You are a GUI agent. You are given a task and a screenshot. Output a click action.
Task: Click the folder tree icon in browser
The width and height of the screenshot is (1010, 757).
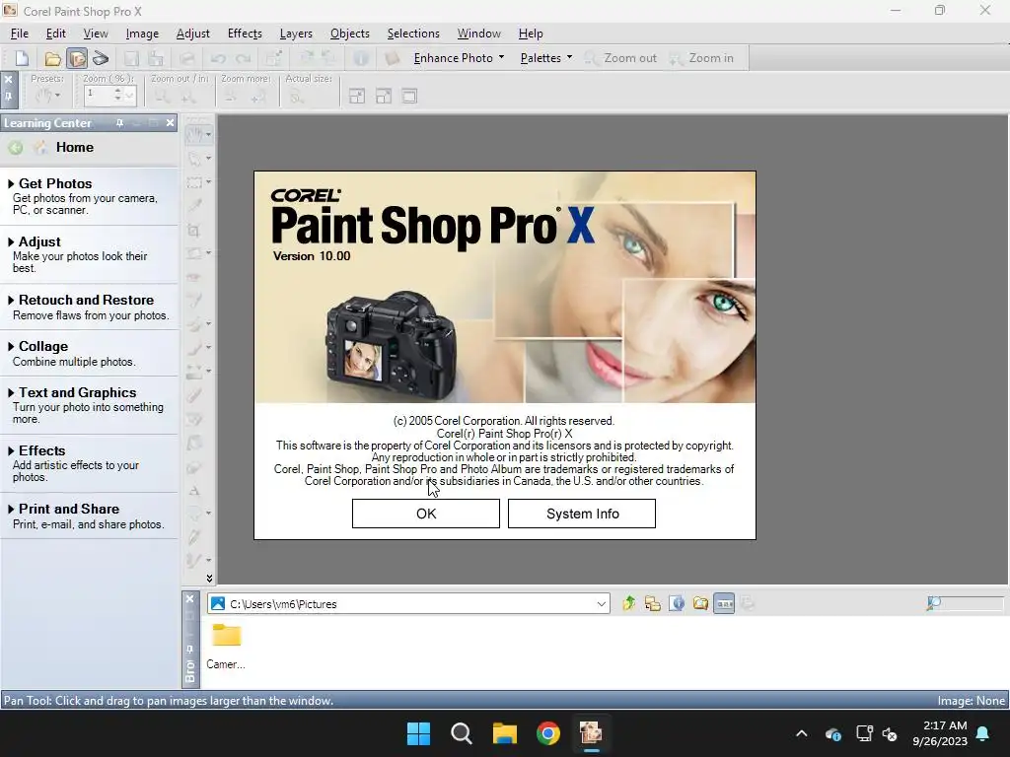pos(653,603)
